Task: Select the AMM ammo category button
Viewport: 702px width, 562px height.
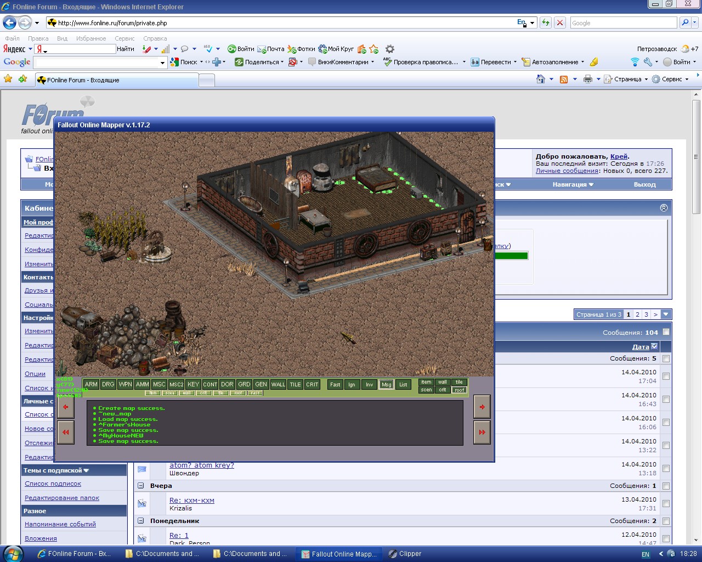Action: (142, 384)
